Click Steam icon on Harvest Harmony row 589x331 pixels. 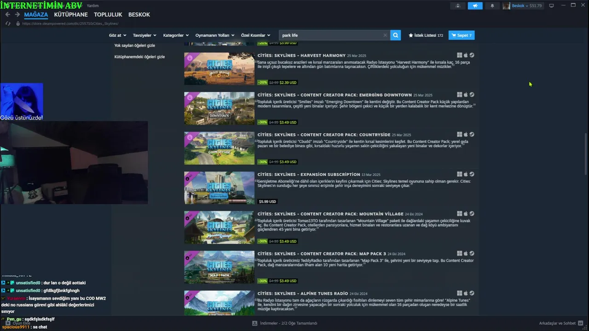click(x=472, y=55)
